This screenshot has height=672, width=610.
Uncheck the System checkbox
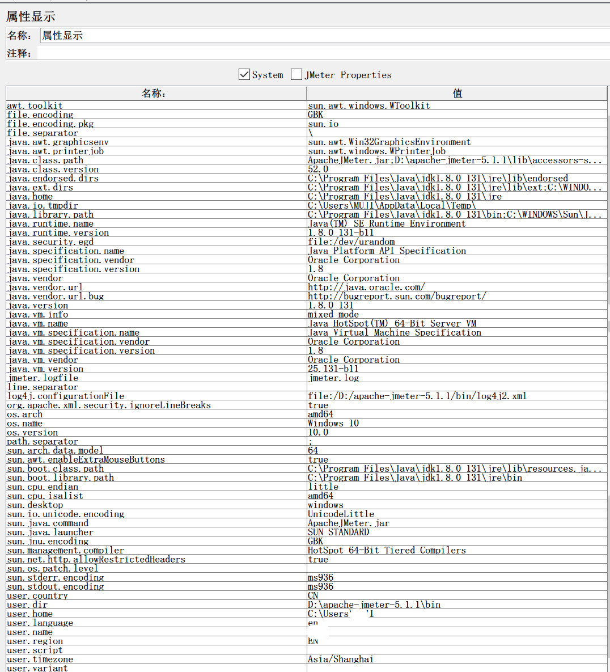click(x=244, y=74)
